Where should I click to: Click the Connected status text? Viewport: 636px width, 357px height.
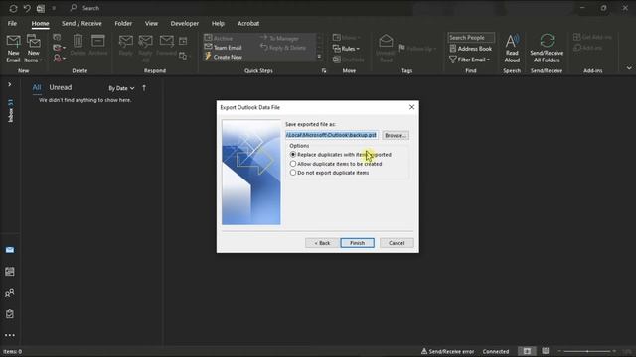pyautogui.click(x=496, y=351)
